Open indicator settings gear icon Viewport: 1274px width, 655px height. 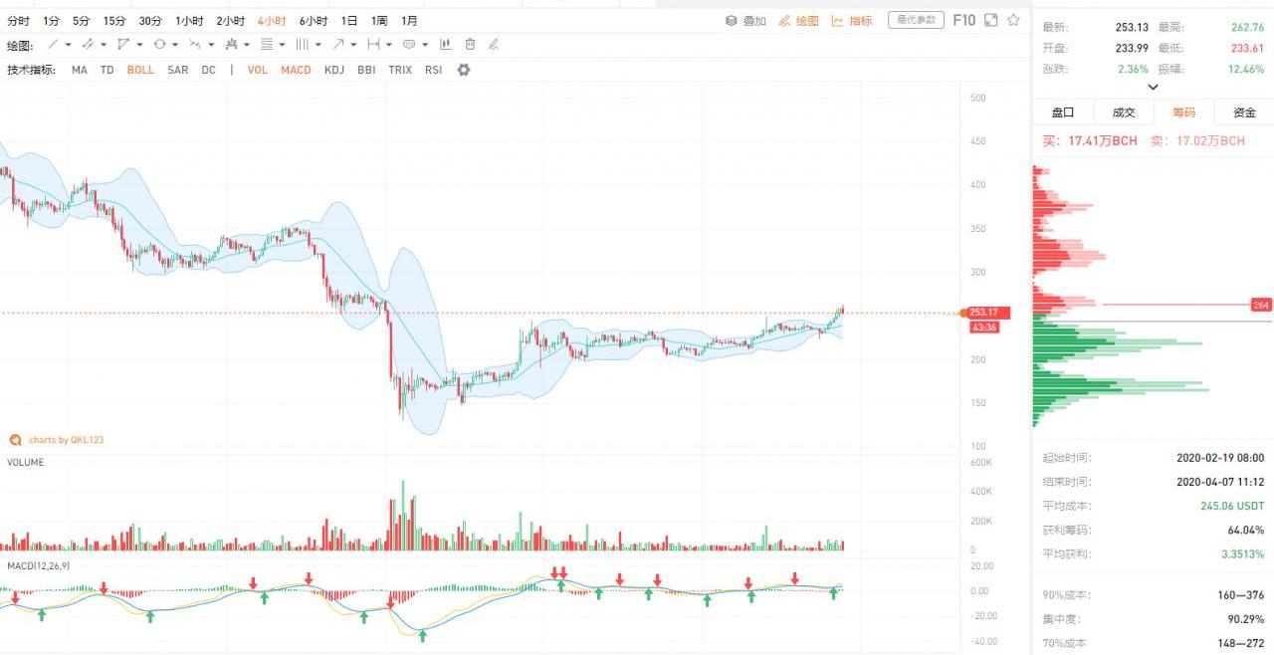pos(463,70)
